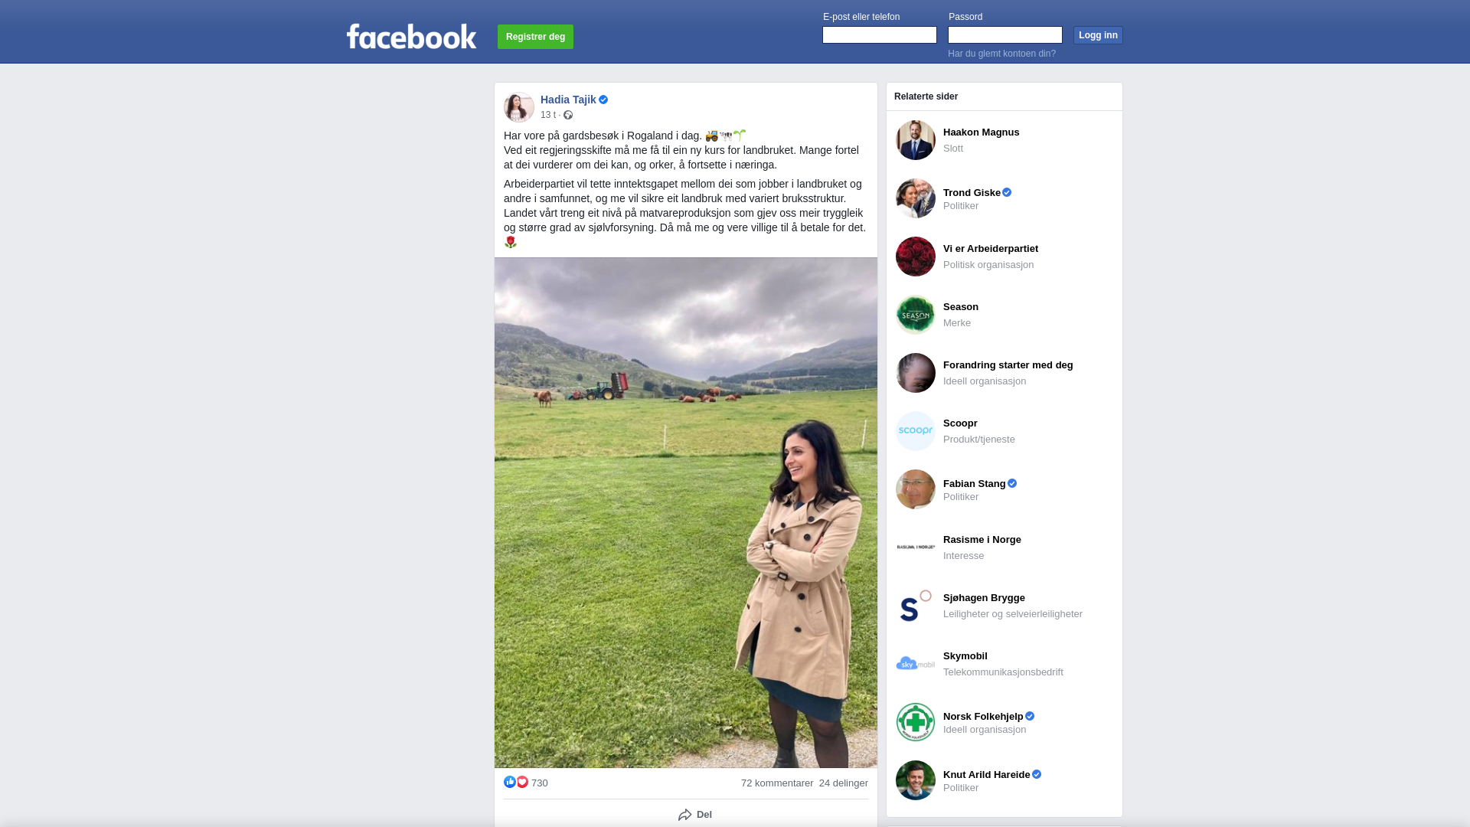The width and height of the screenshot is (1470, 827).
Task: Open the Scoopr page logo
Action: coord(916,431)
